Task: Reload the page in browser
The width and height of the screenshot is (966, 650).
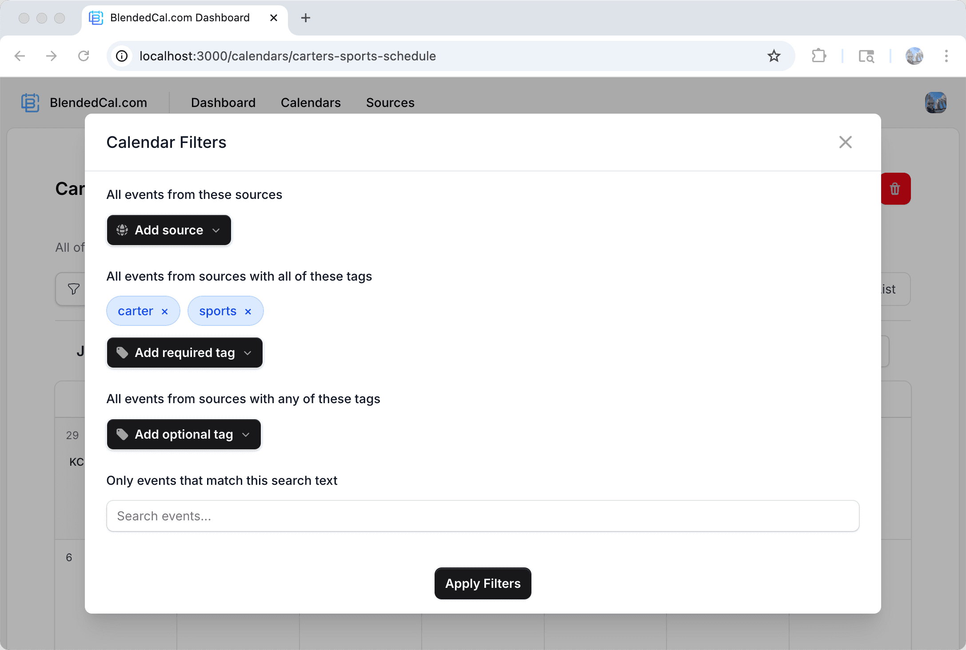Action: 84,56
